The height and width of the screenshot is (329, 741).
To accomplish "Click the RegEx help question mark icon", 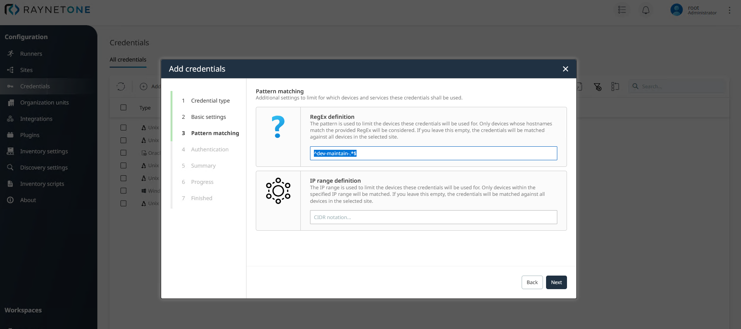I will pyautogui.click(x=278, y=127).
